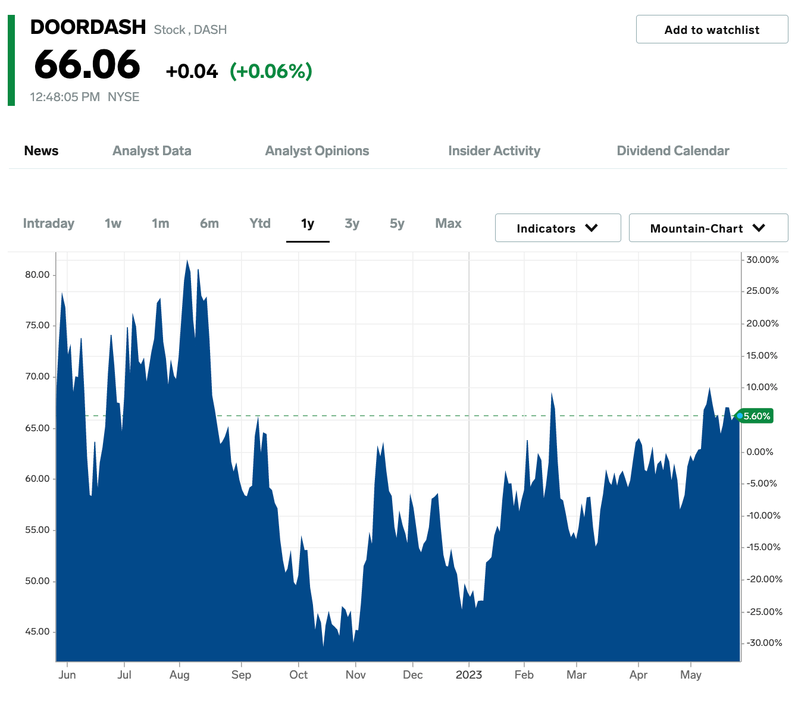Open the chevron on Add to watchlist area
The height and width of the screenshot is (703, 795).
point(712,29)
